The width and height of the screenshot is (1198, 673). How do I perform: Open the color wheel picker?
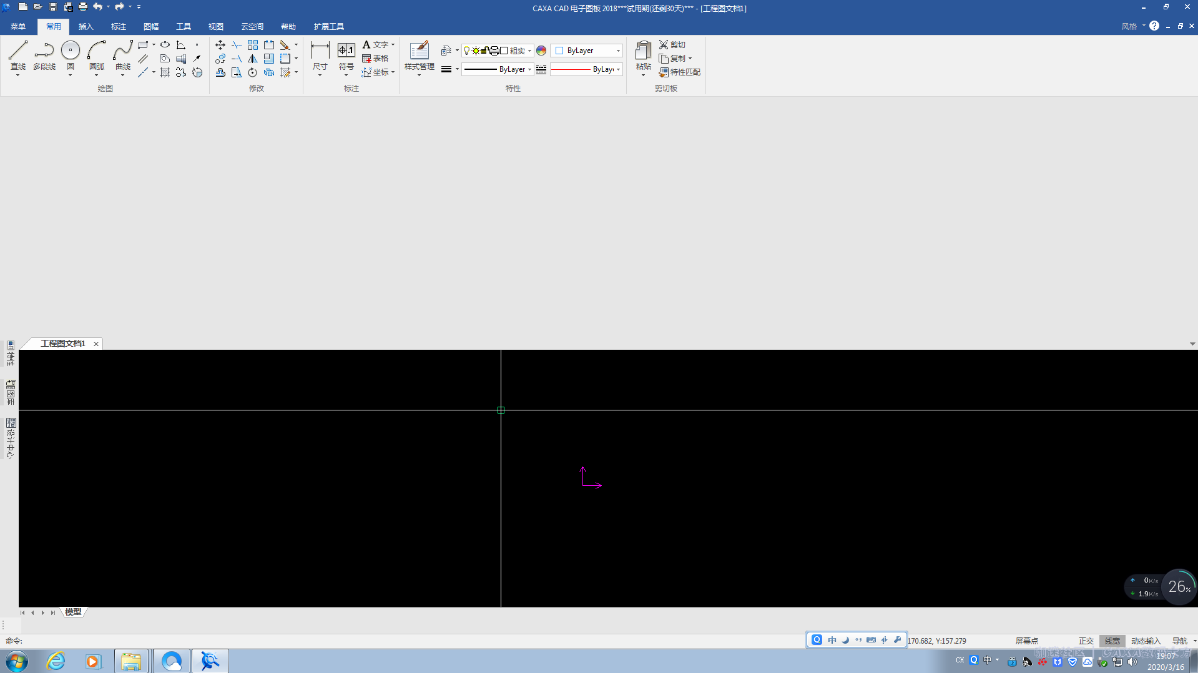541,51
